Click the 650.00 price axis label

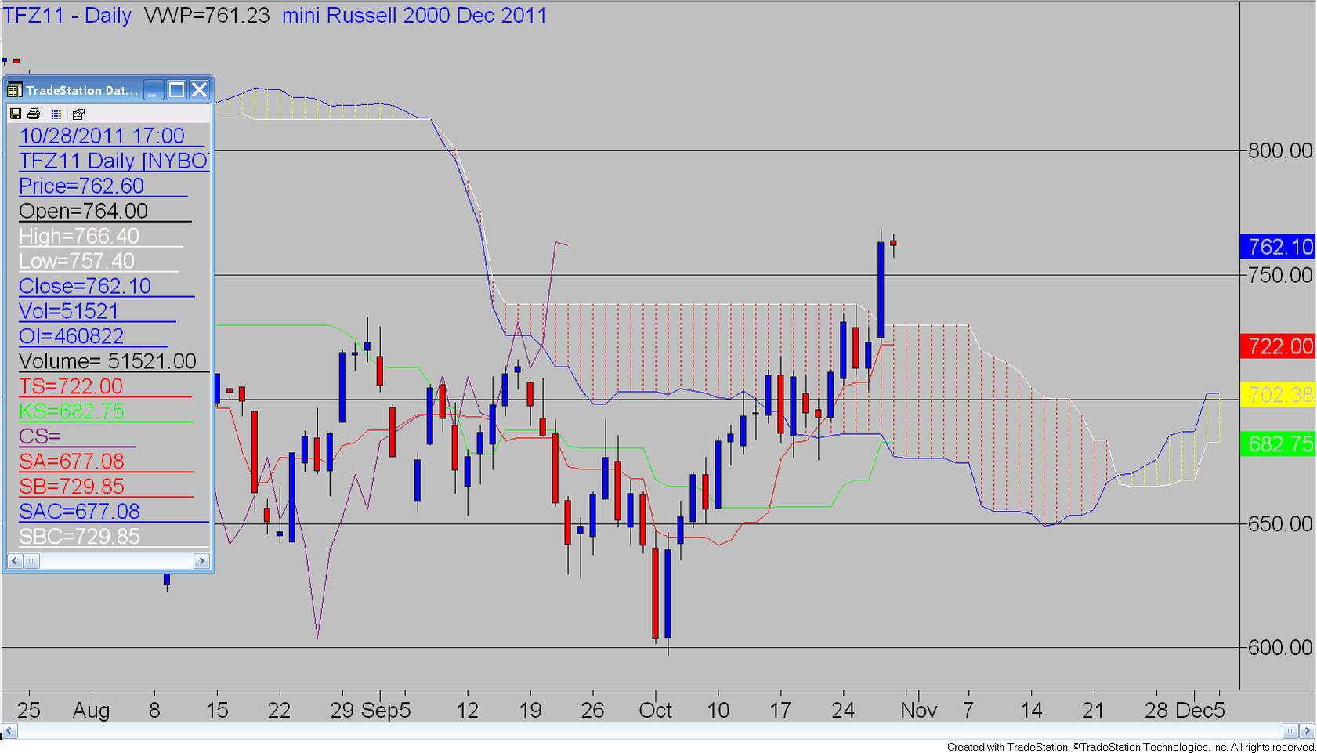click(1280, 523)
